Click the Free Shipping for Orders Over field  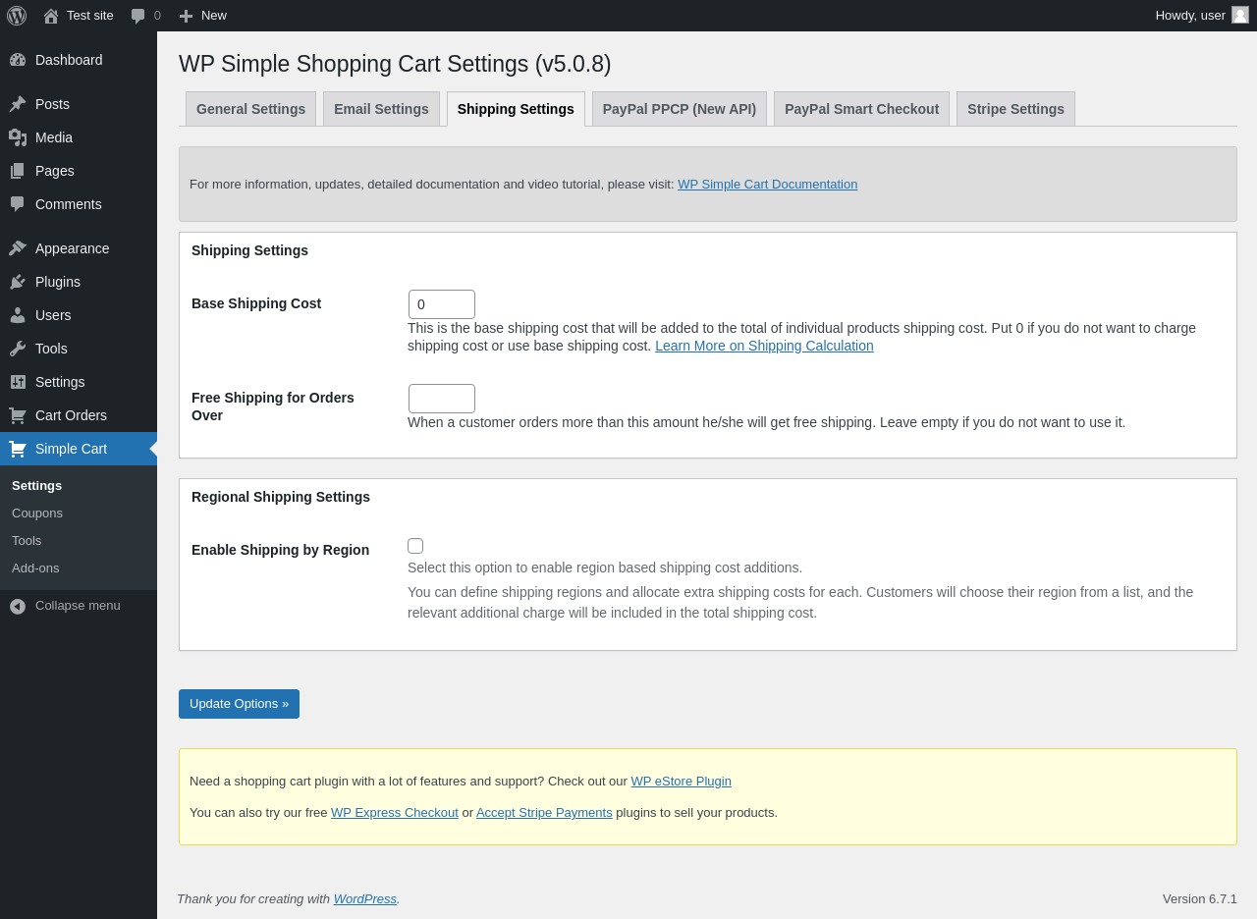442,399
